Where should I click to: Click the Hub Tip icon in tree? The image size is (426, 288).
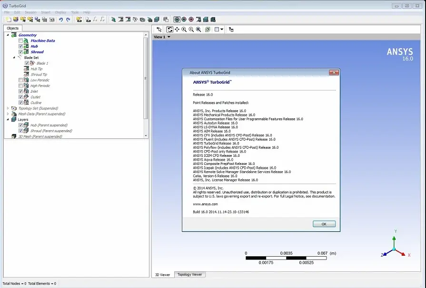[x=26, y=69]
